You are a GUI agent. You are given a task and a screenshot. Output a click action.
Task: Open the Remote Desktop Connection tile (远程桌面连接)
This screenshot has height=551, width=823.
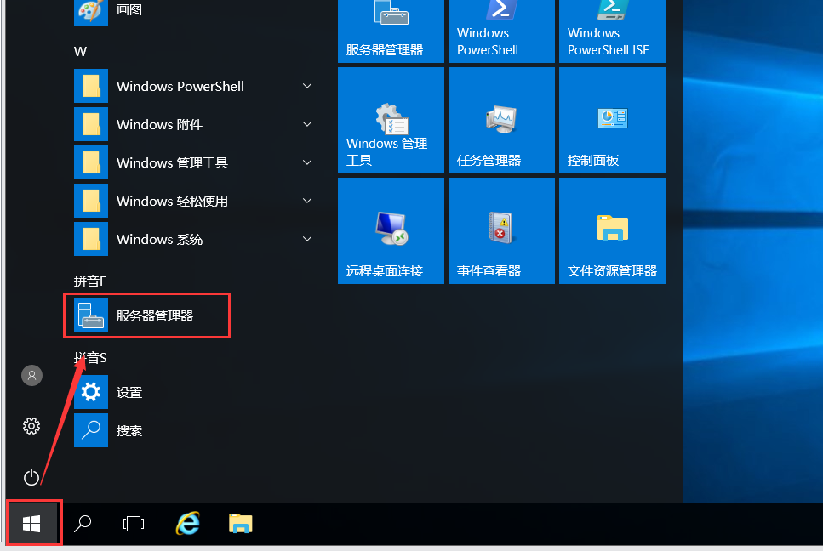point(391,230)
